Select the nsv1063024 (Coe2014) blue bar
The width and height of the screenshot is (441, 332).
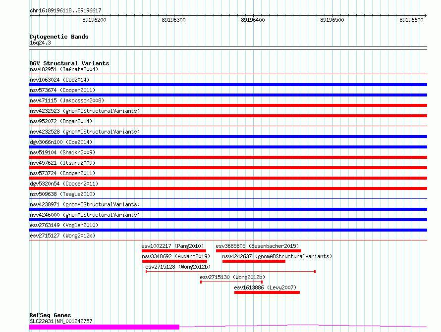pos(228,85)
